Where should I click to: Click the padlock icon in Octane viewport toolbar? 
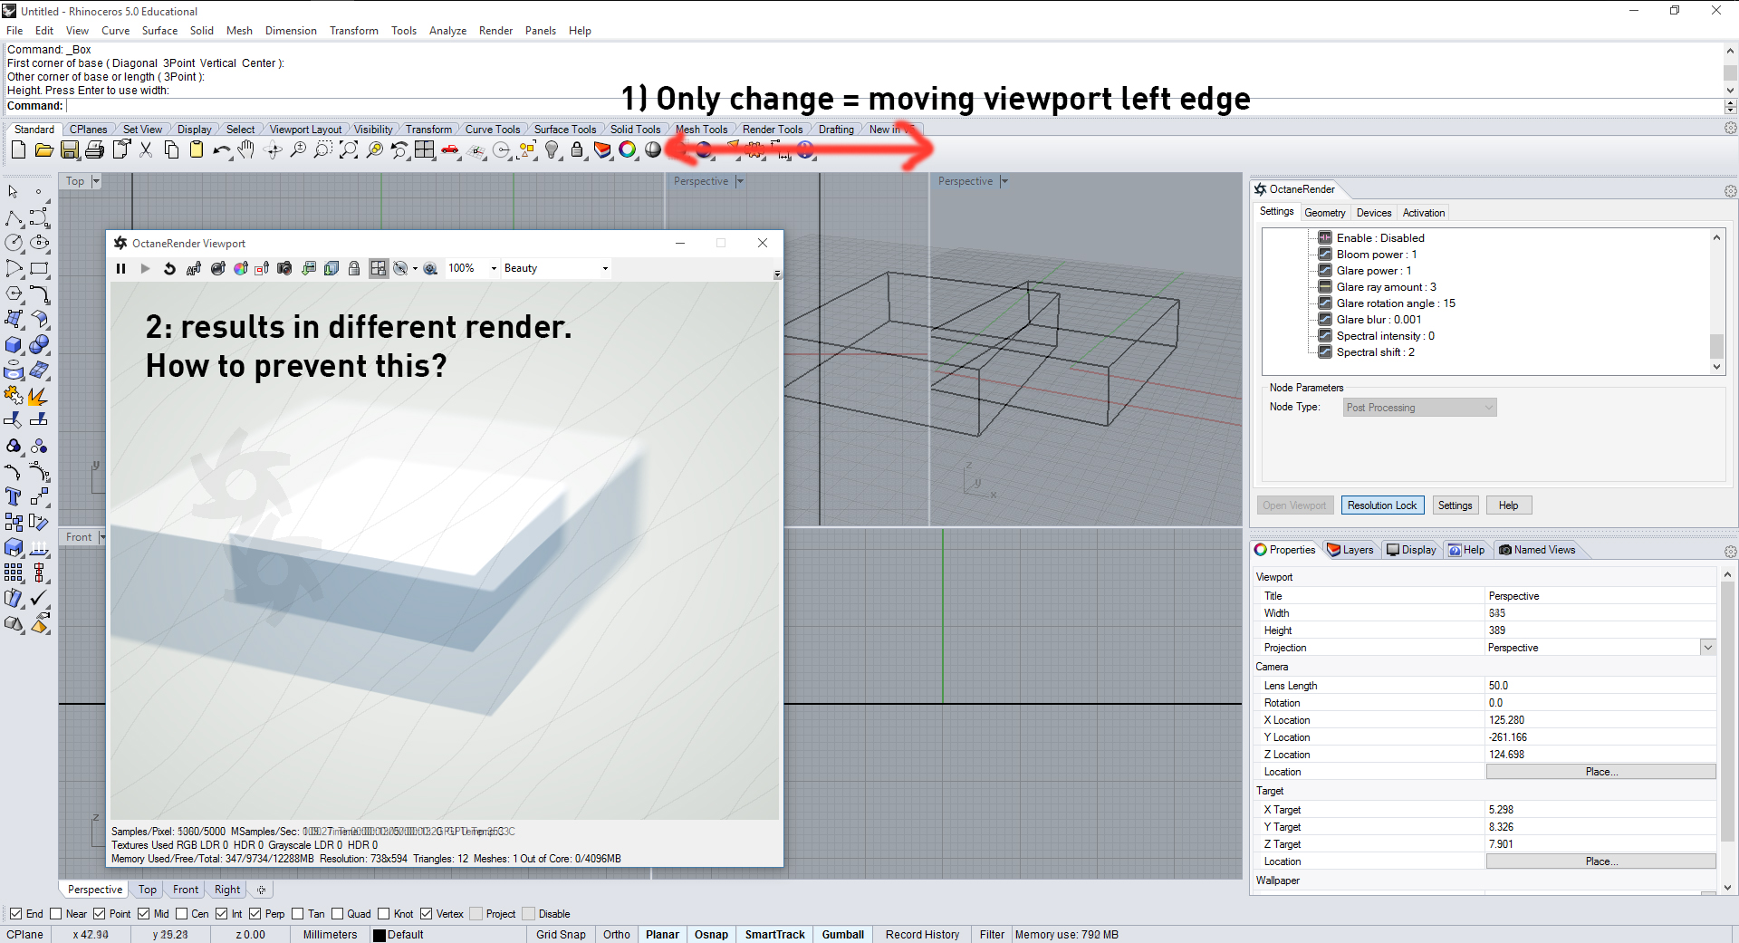pos(354,268)
